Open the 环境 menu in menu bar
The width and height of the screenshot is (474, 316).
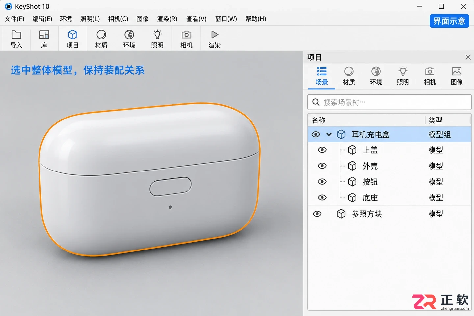coord(66,19)
